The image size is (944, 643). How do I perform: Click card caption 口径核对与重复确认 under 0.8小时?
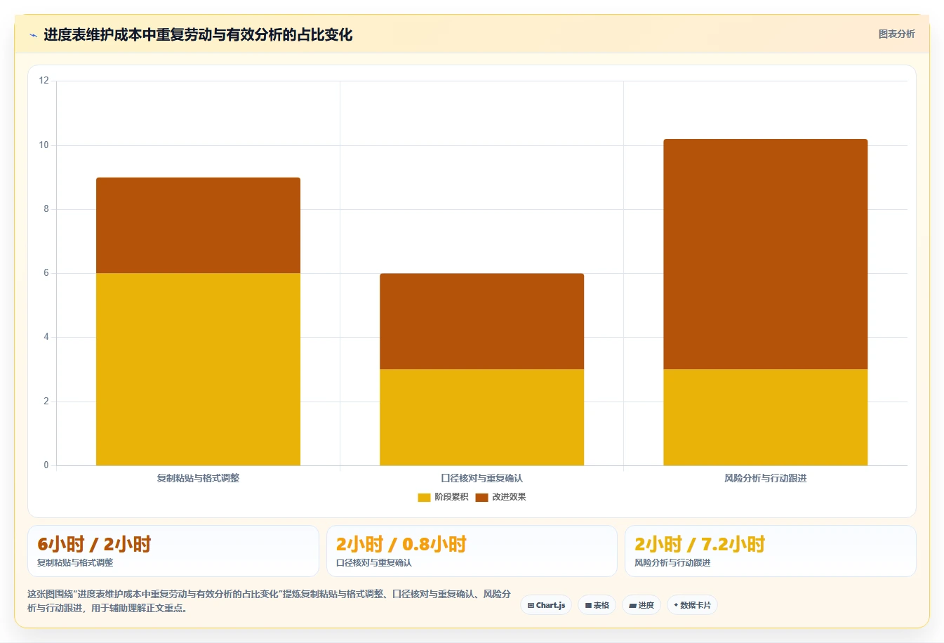point(374,563)
